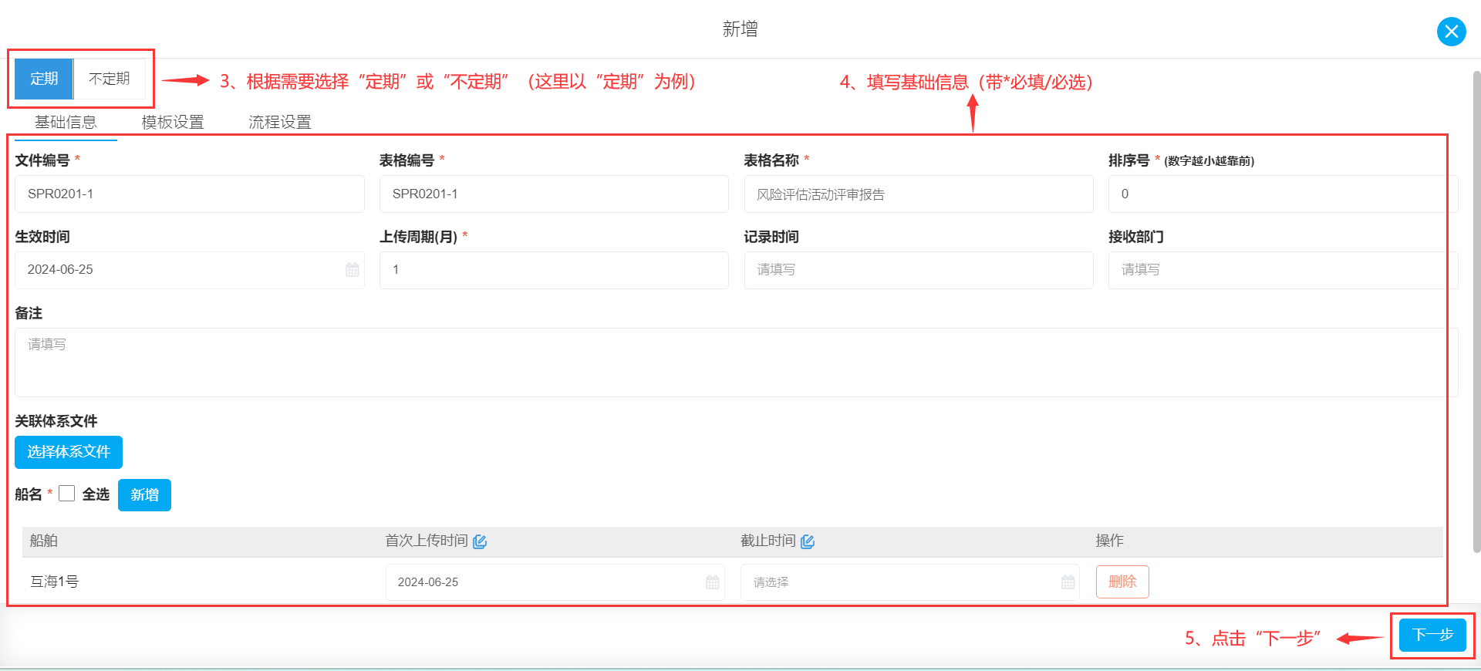
Task: Click edit icon beside 首次上传时间 header
Action: [480, 541]
